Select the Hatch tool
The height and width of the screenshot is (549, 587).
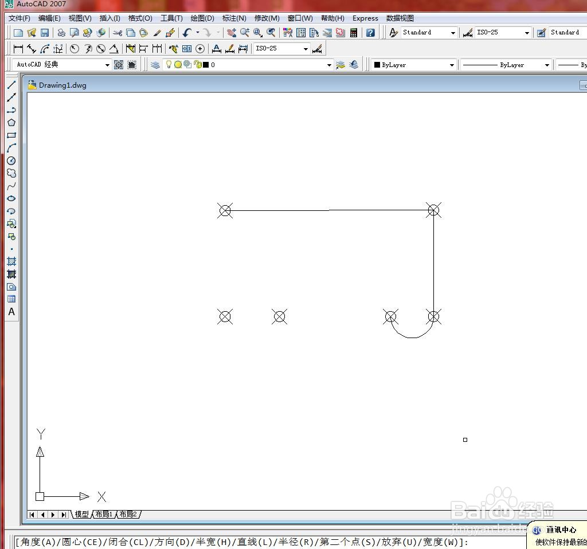(x=11, y=261)
